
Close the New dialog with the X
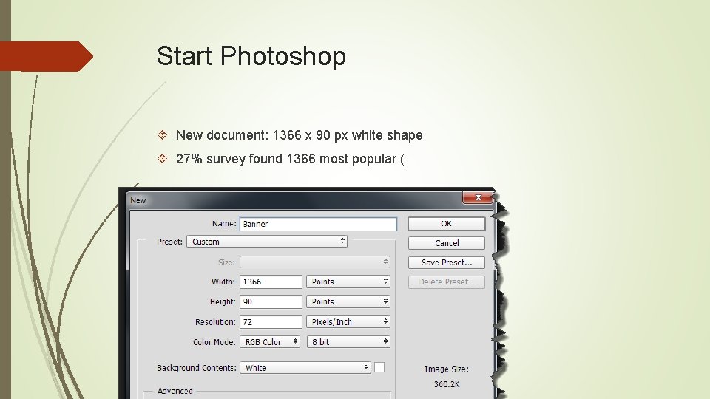tap(478, 198)
